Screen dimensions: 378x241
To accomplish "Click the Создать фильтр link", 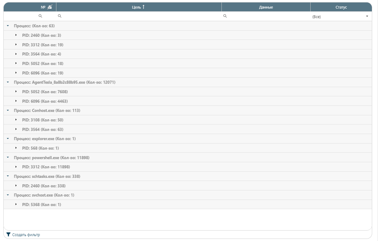I will point(26,235).
